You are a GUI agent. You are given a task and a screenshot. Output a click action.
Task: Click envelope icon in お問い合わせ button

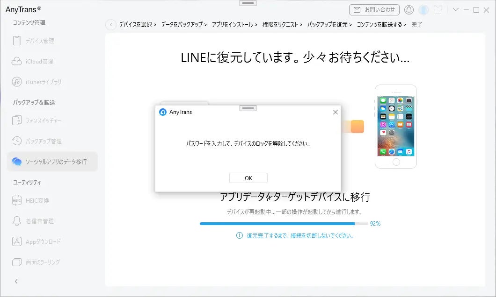click(x=357, y=10)
